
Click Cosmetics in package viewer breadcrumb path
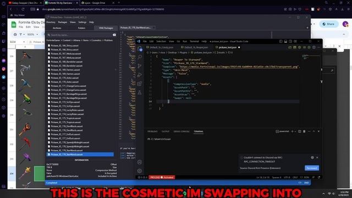[96, 40]
